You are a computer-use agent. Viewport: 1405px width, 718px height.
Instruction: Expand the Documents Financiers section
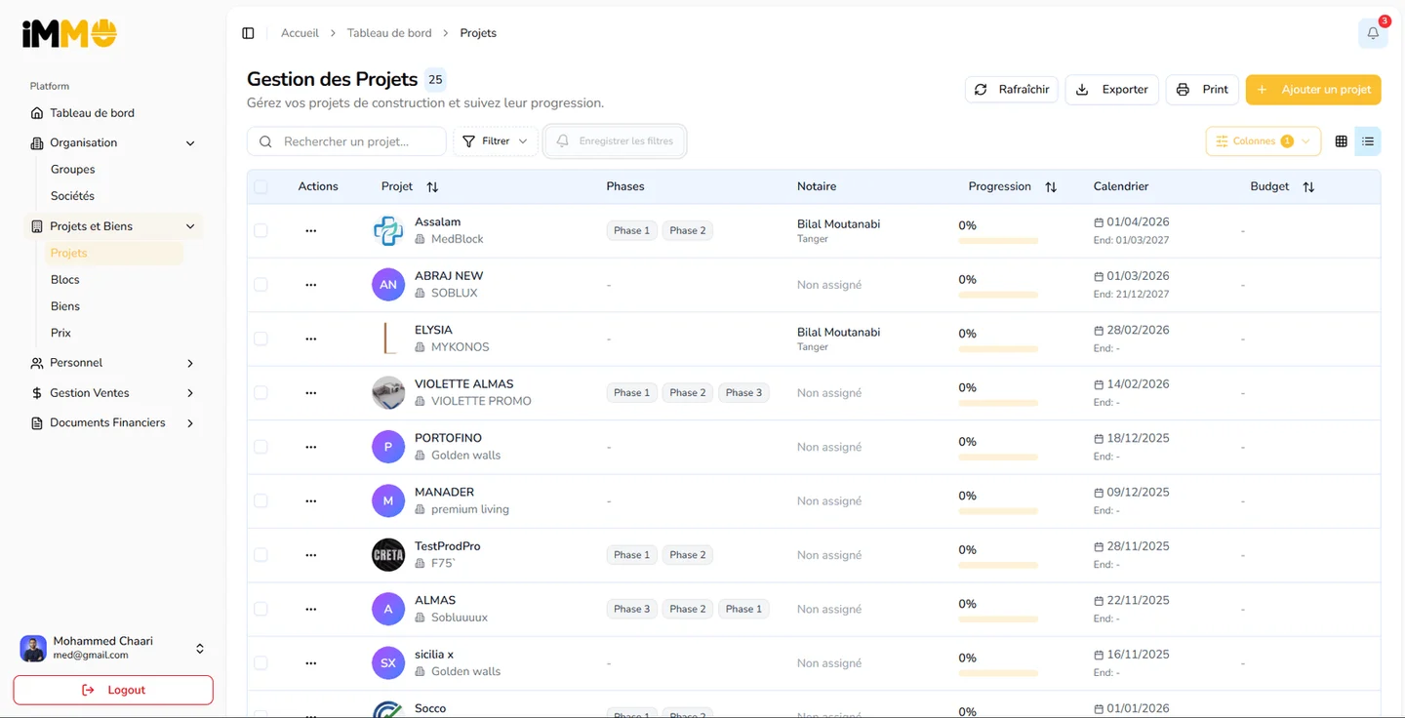click(113, 423)
